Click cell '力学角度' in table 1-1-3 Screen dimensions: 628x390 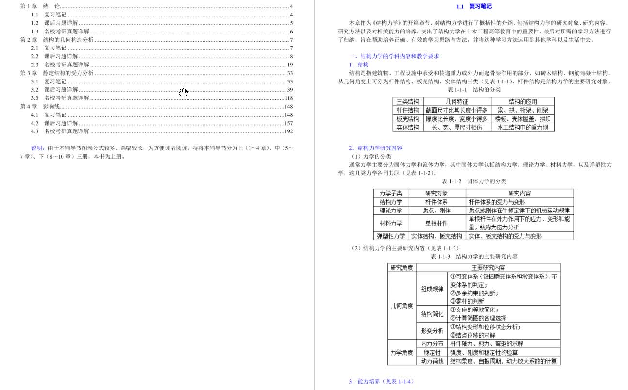tap(402, 353)
